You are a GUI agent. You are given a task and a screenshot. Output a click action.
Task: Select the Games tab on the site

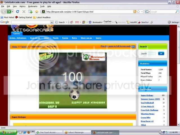(17, 34)
